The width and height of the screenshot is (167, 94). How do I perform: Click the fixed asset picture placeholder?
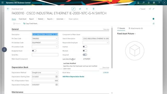click(x=135, y=51)
